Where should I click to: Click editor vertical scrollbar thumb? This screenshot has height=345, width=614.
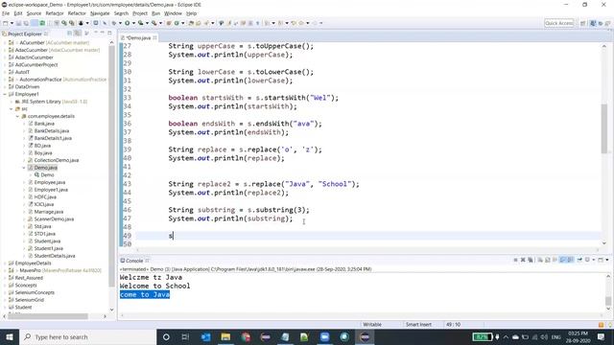[x=604, y=129]
